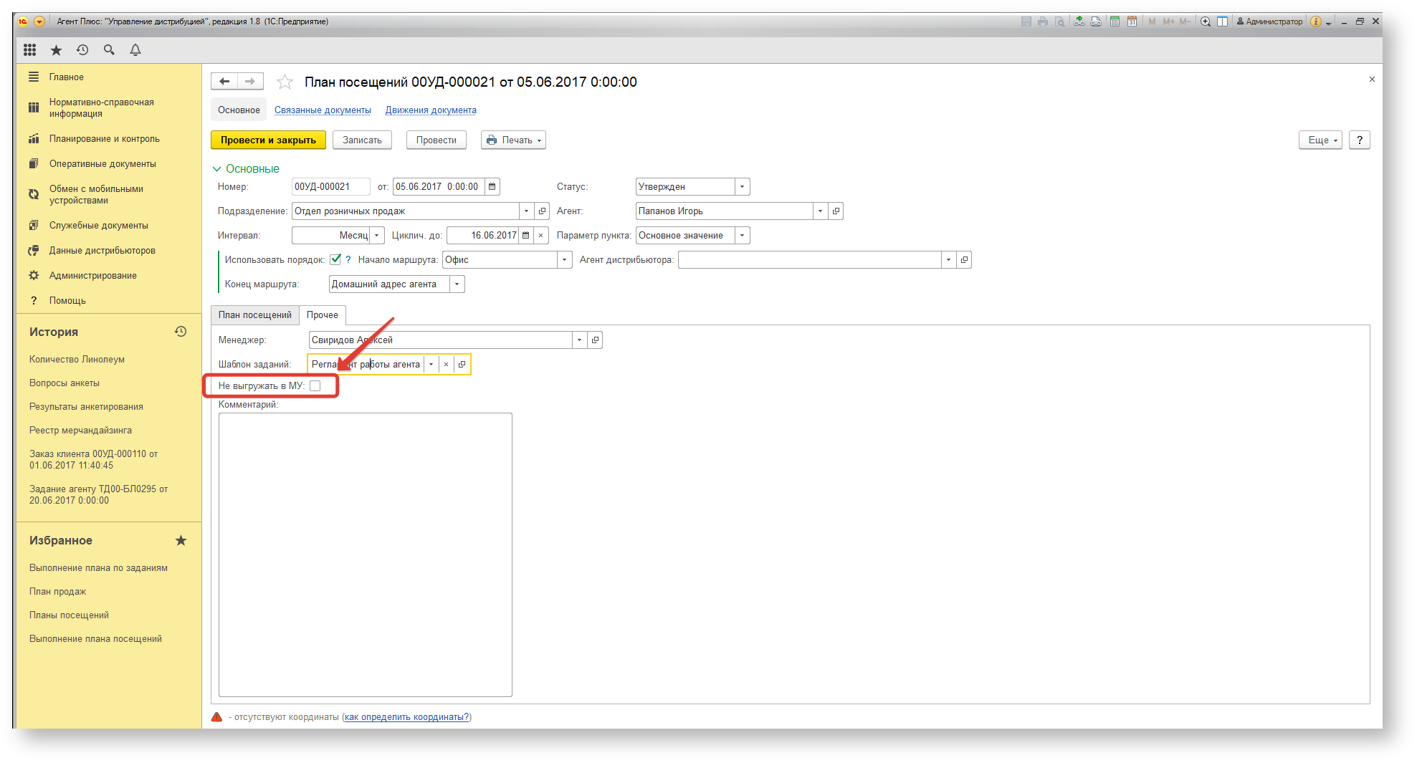Open Подразделение record with open-form icon

(542, 211)
